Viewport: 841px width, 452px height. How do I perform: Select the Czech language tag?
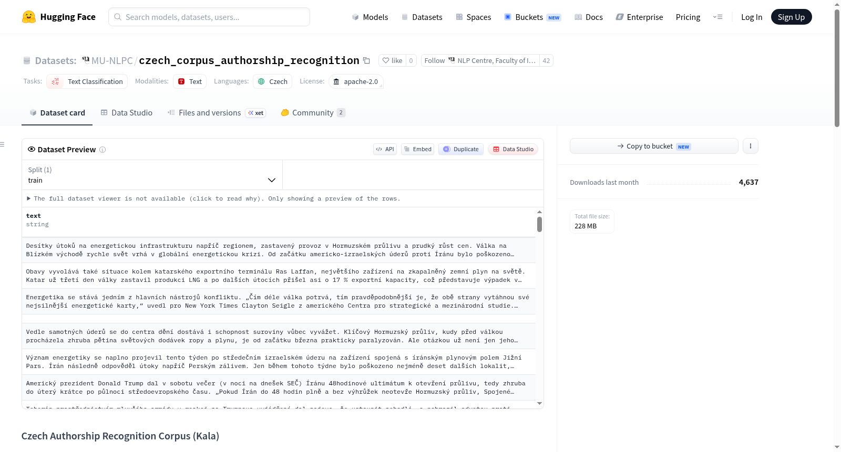point(273,81)
